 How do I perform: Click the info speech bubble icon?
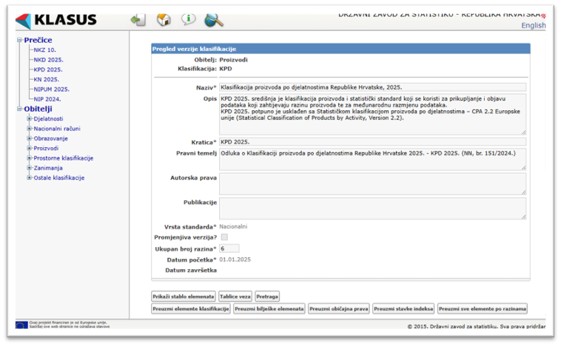click(189, 20)
